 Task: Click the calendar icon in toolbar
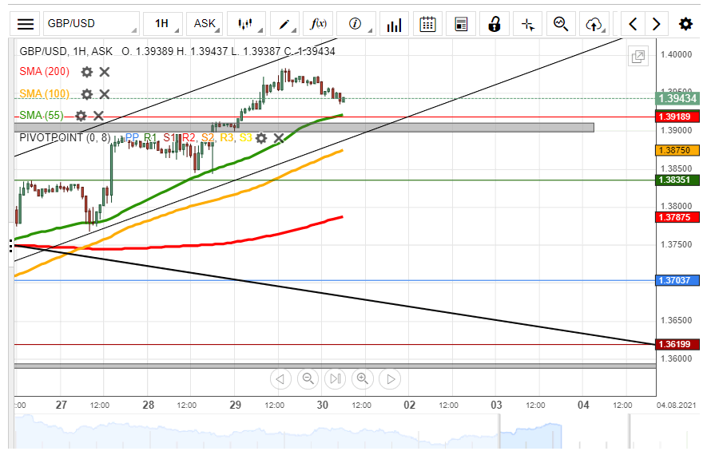pos(428,24)
